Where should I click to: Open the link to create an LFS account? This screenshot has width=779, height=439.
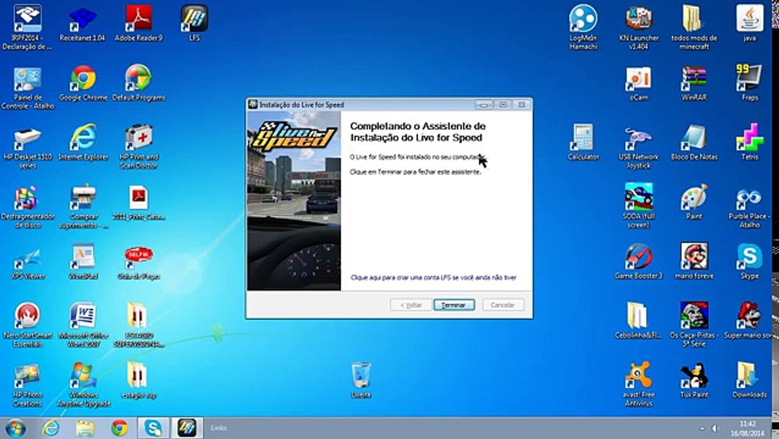tap(433, 277)
